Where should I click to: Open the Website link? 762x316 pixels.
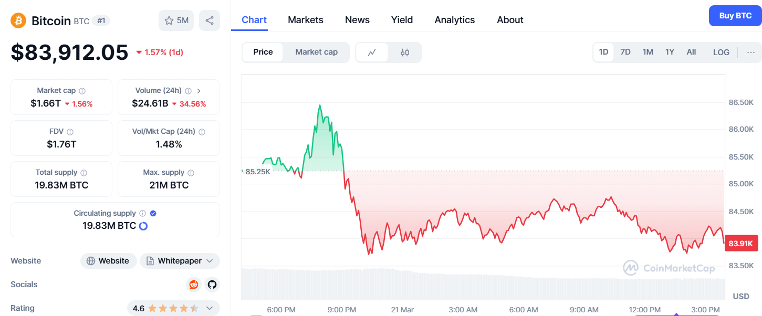(x=108, y=261)
